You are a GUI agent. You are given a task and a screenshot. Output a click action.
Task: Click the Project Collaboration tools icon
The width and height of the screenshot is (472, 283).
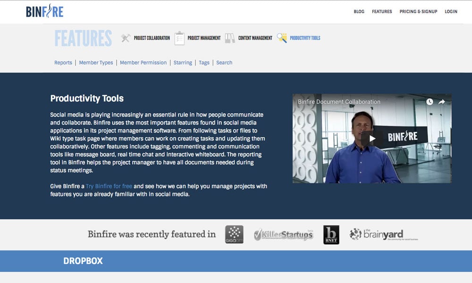126,38
